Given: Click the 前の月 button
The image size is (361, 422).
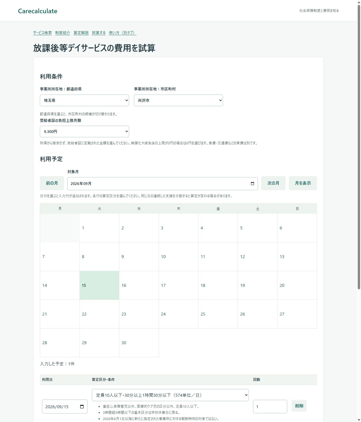Looking at the screenshot, I should pyautogui.click(x=52, y=183).
